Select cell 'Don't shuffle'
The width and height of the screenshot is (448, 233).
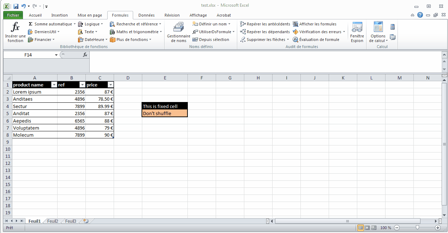165,113
